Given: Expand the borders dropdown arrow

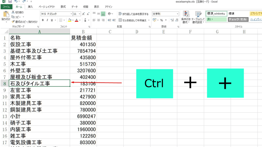Looking at the screenshot, I should point(64,20).
